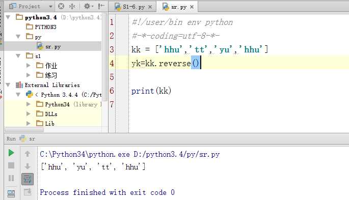Click the Scroll to End icon in Run panel
This screenshot has height=200, width=349.
point(28,192)
